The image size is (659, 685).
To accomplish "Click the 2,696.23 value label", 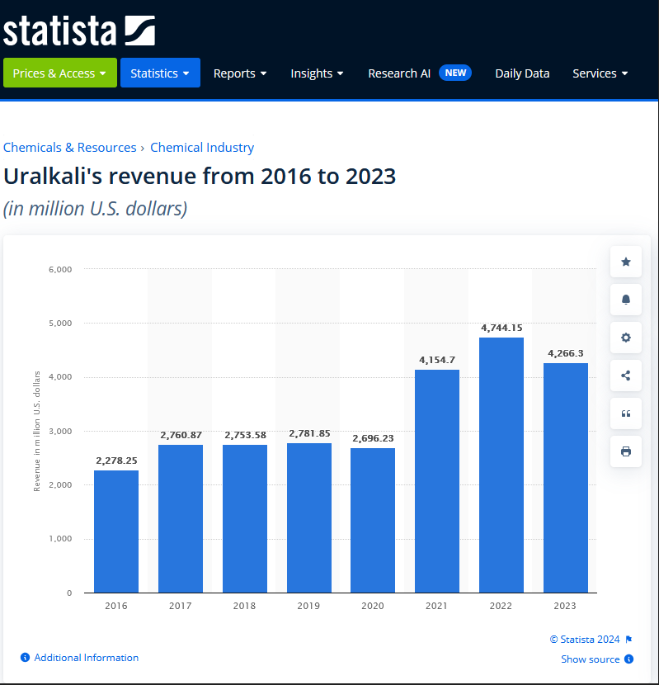I will (x=373, y=438).
